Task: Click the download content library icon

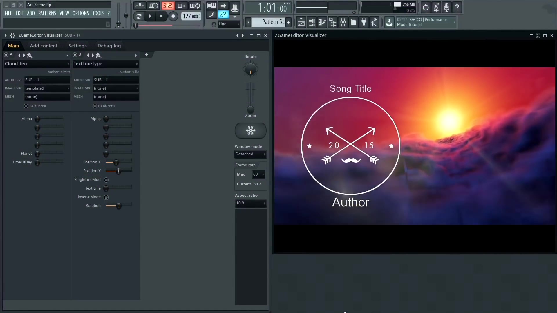Action: [x=389, y=22]
